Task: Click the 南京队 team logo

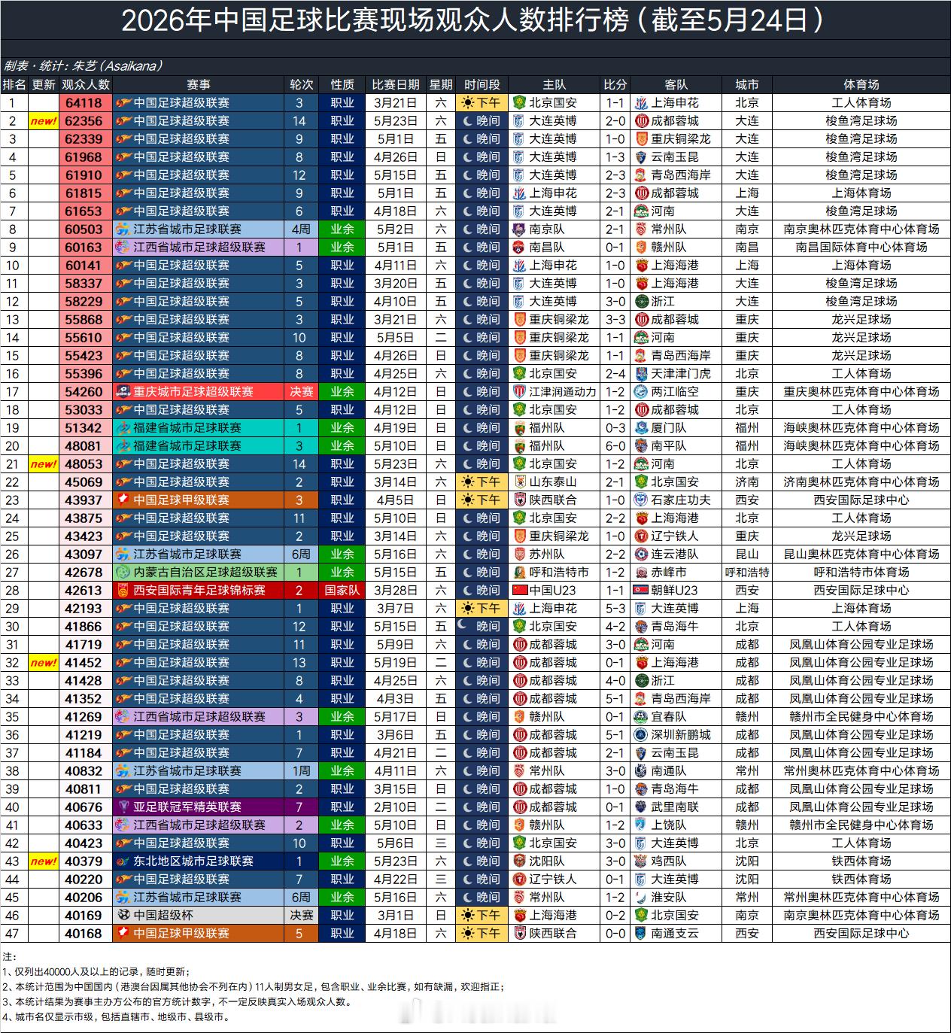Action: click(x=518, y=229)
